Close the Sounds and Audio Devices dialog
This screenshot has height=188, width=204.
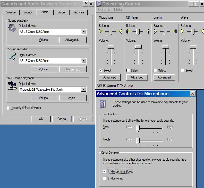(91, 4)
